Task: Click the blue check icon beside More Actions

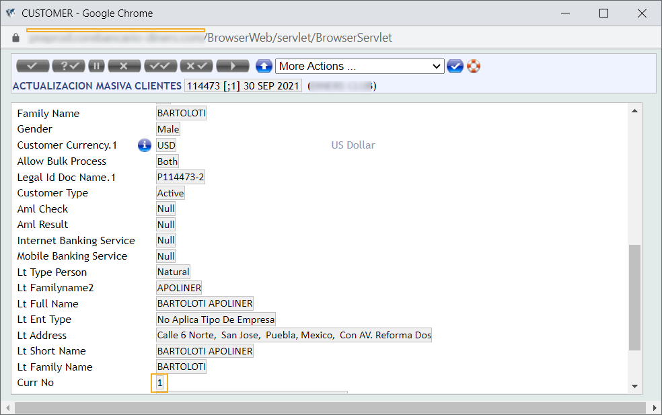Action: click(455, 66)
